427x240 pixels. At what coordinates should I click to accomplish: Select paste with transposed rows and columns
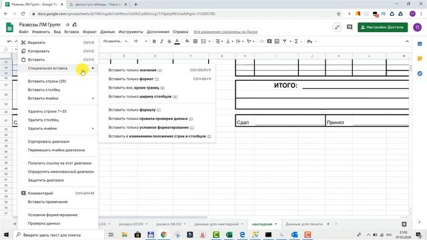[159, 136]
